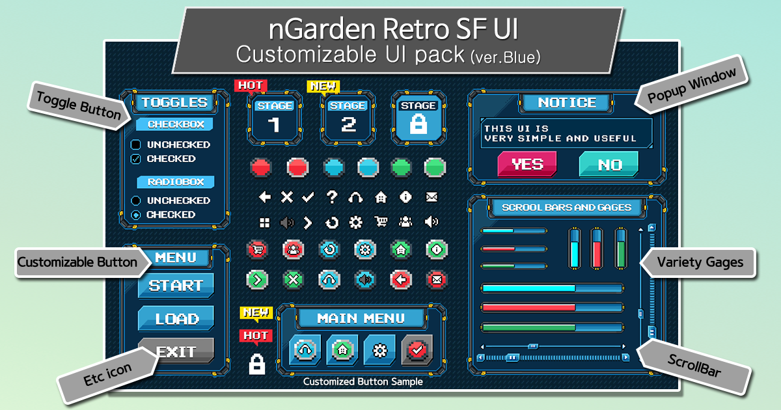
Task: Click the large red horizontal gauge
Action: (552, 307)
